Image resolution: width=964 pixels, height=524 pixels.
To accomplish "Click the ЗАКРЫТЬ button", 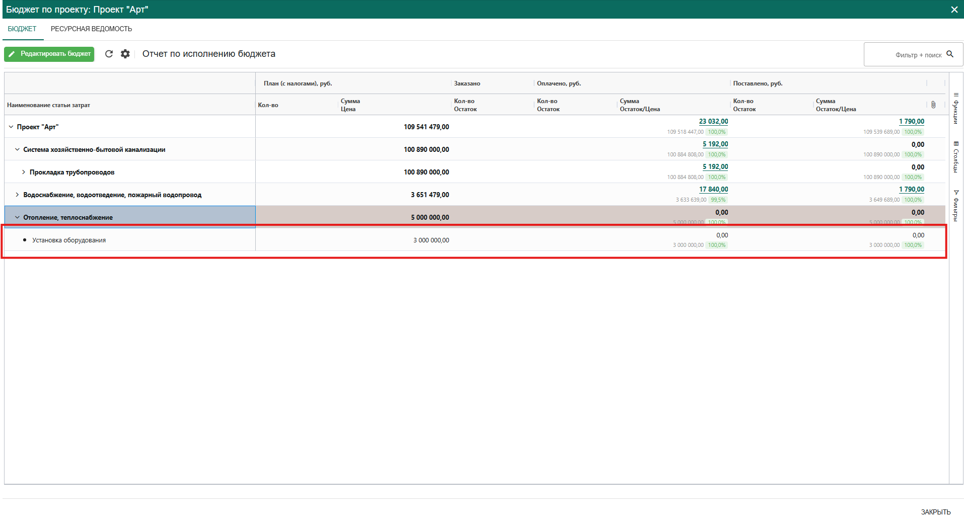I will pyautogui.click(x=935, y=512).
